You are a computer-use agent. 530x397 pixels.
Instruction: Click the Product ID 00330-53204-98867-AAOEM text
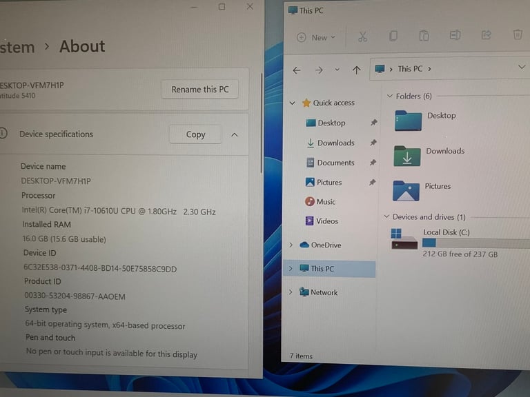(75, 296)
